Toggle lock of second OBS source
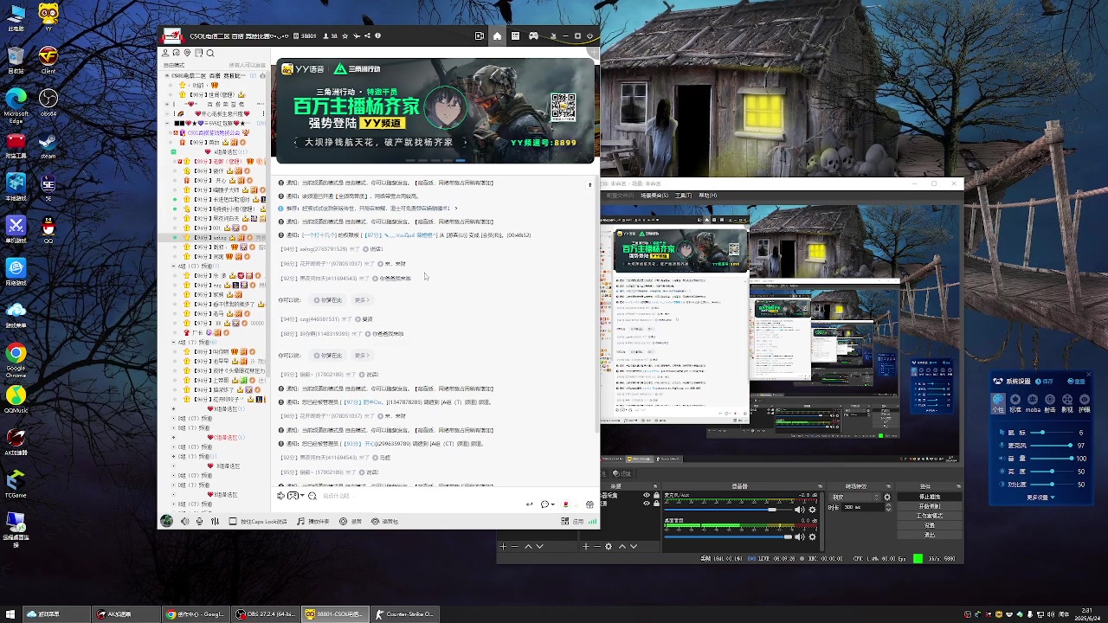 (x=656, y=504)
